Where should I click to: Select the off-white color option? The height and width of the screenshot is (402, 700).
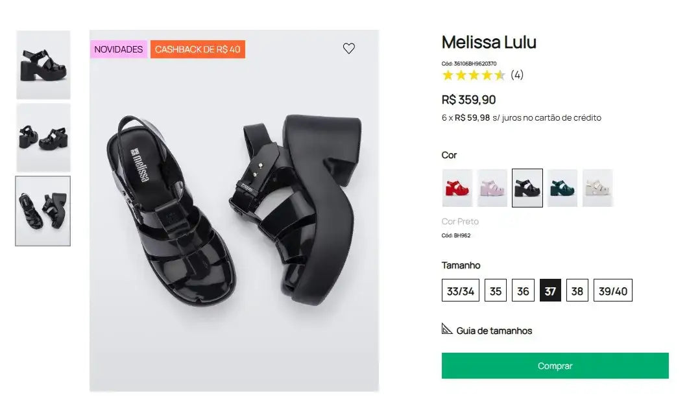(x=597, y=187)
